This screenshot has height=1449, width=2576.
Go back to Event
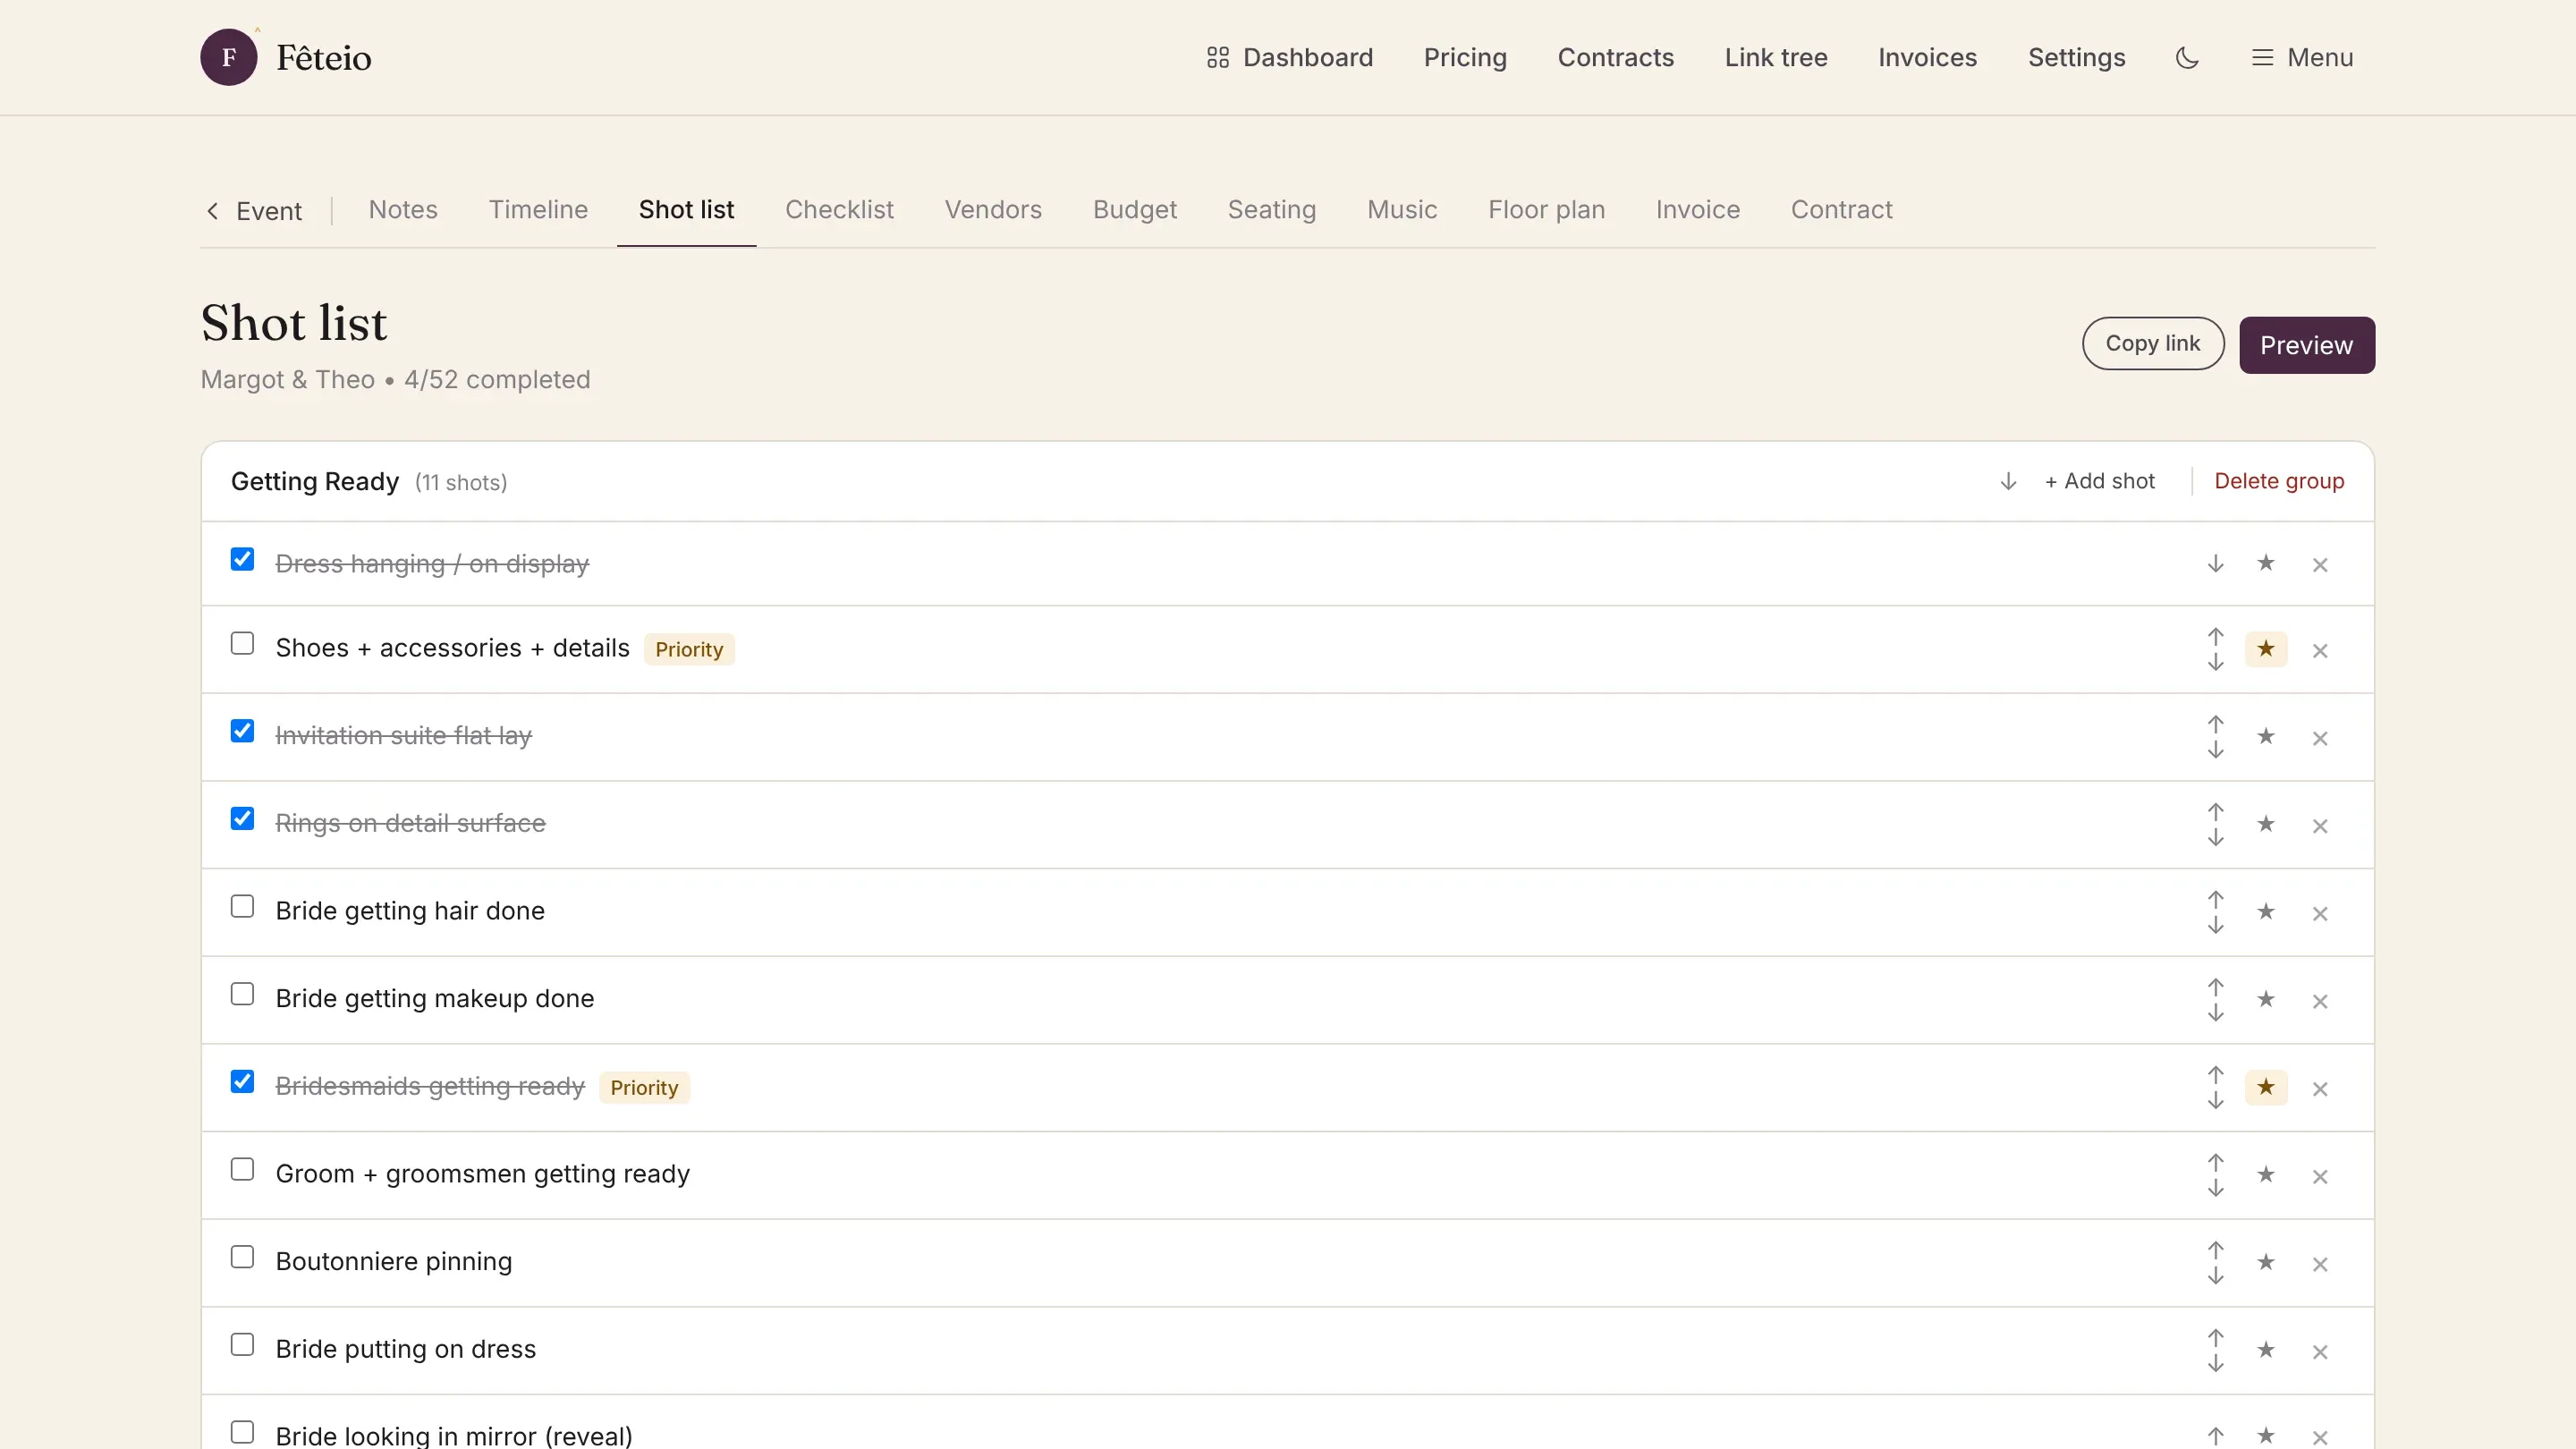pos(254,211)
